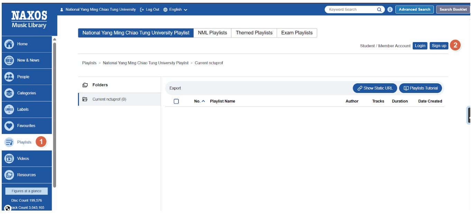Open the English language dropdown
The height and width of the screenshot is (214, 471).
click(x=175, y=10)
